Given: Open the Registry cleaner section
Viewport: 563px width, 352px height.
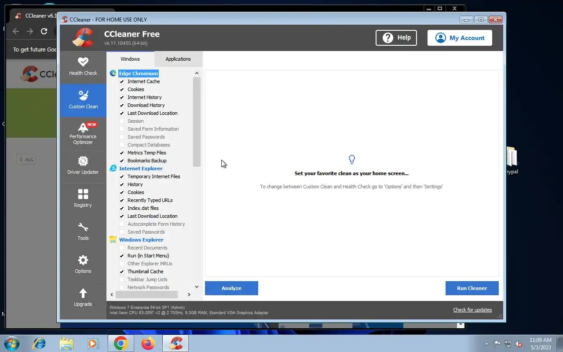Looking at the screenshot, I should pyautogui.click(x=83, y=199).
